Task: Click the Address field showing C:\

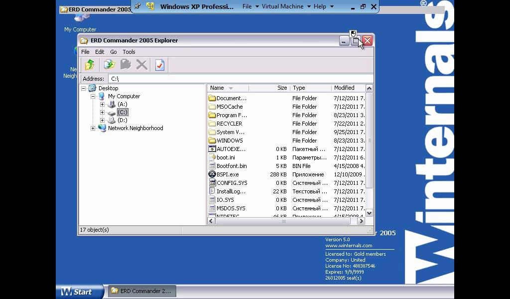Action: (x=241, y=79)
